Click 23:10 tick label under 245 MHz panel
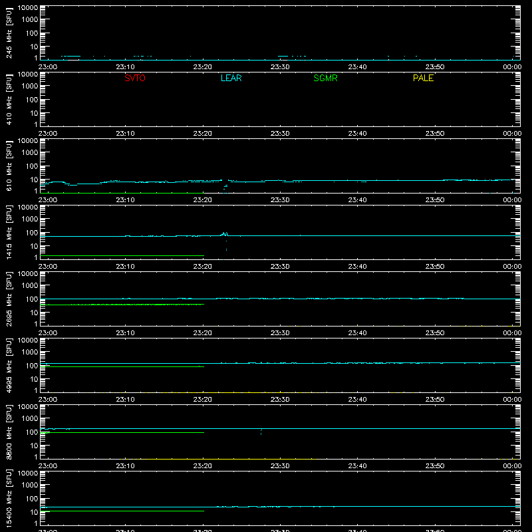Screen dimensions: 532x532 125,67
